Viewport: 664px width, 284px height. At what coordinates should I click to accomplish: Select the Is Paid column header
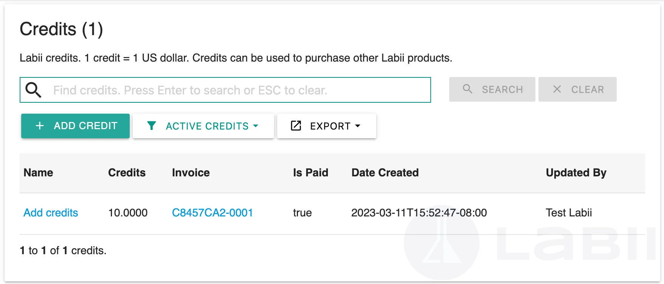[310, 173]
